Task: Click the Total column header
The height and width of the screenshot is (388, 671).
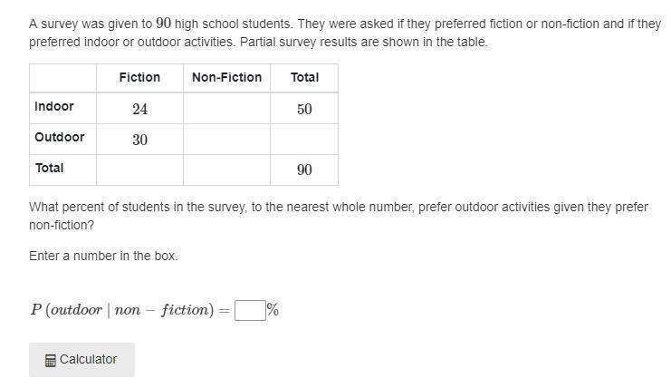Action: (304, 77)
